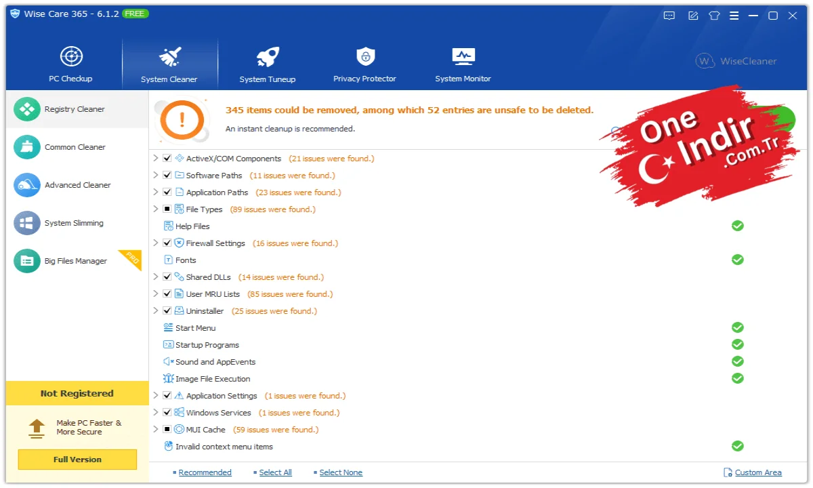813x488 pixels.
Task: Click the Recommended link
Action: [x=205, y=472]
